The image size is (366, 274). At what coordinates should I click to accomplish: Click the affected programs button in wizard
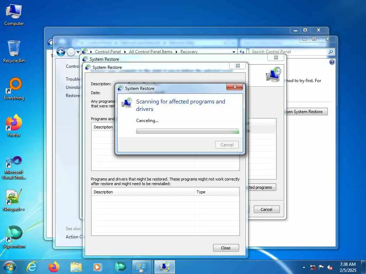(262, 187)
